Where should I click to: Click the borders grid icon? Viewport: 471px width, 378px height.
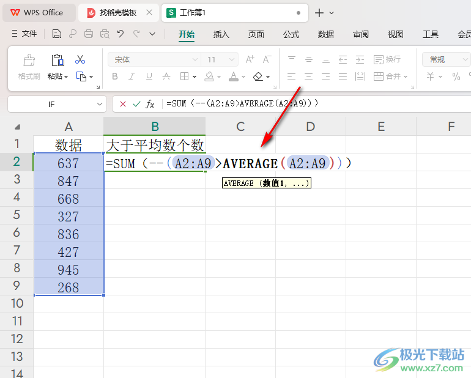pos(184,76)
